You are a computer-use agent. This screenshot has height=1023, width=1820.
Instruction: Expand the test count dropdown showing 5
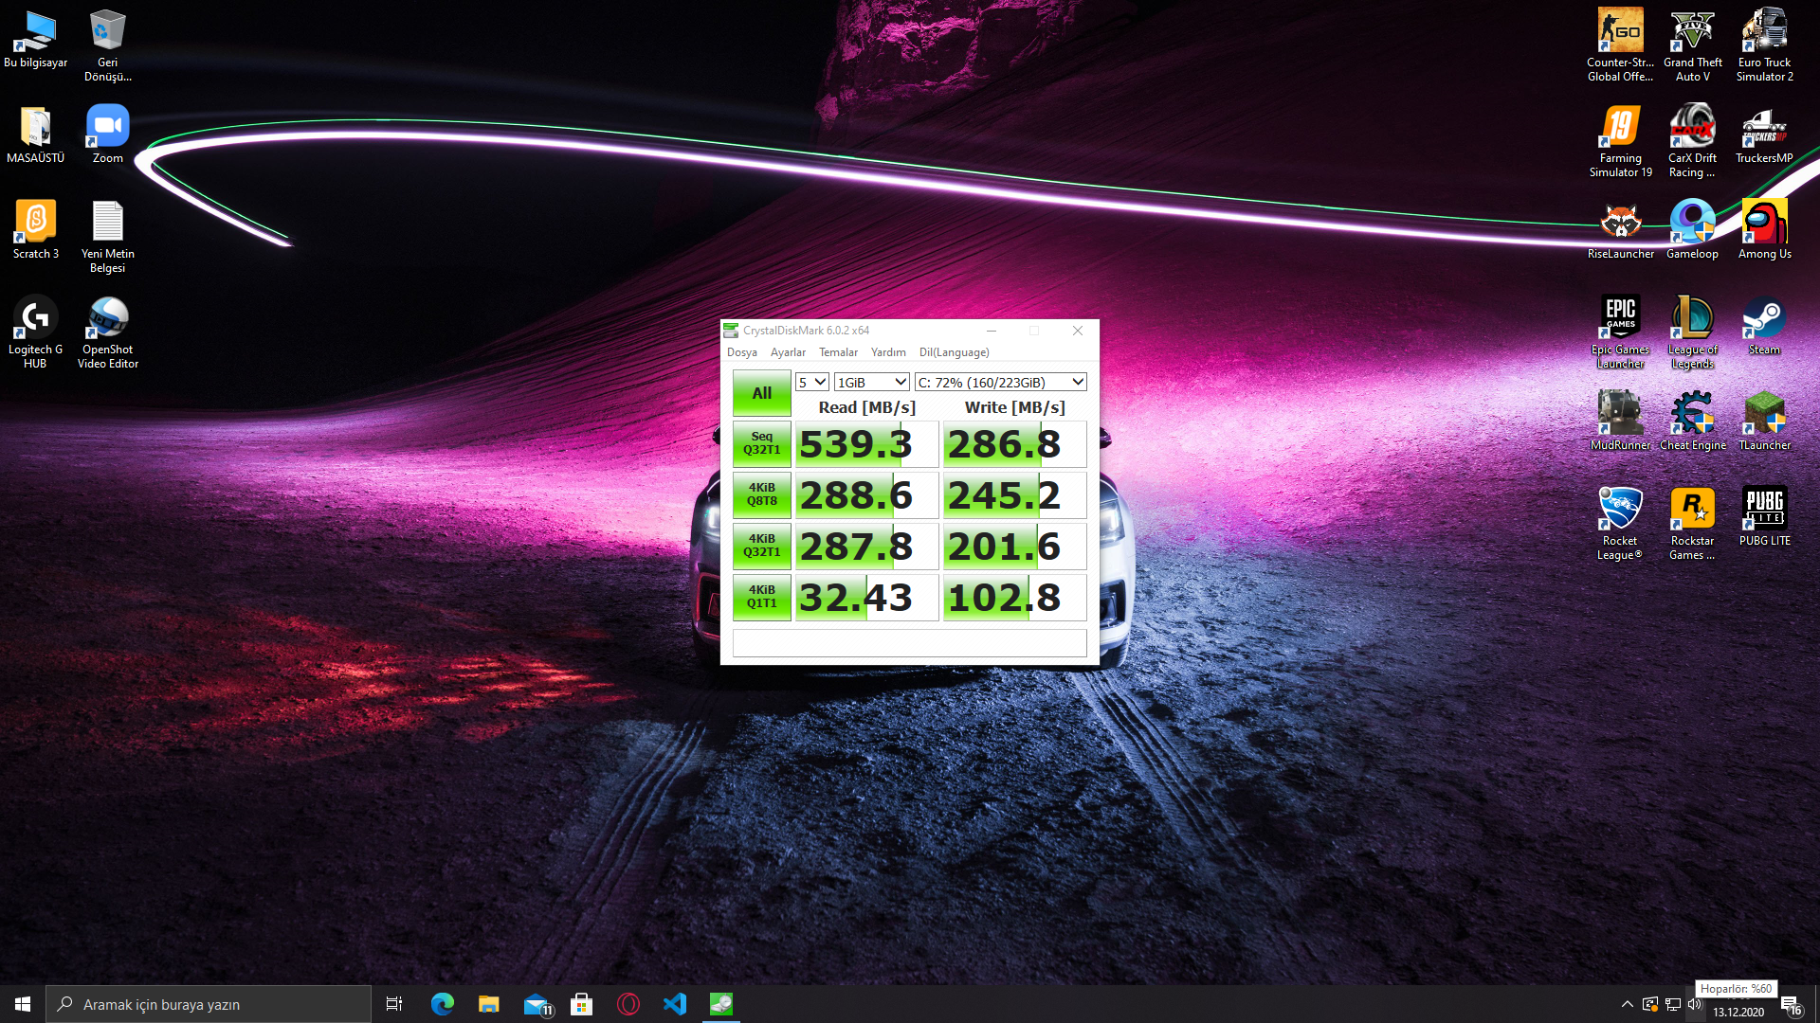click(x=812, y=382)
